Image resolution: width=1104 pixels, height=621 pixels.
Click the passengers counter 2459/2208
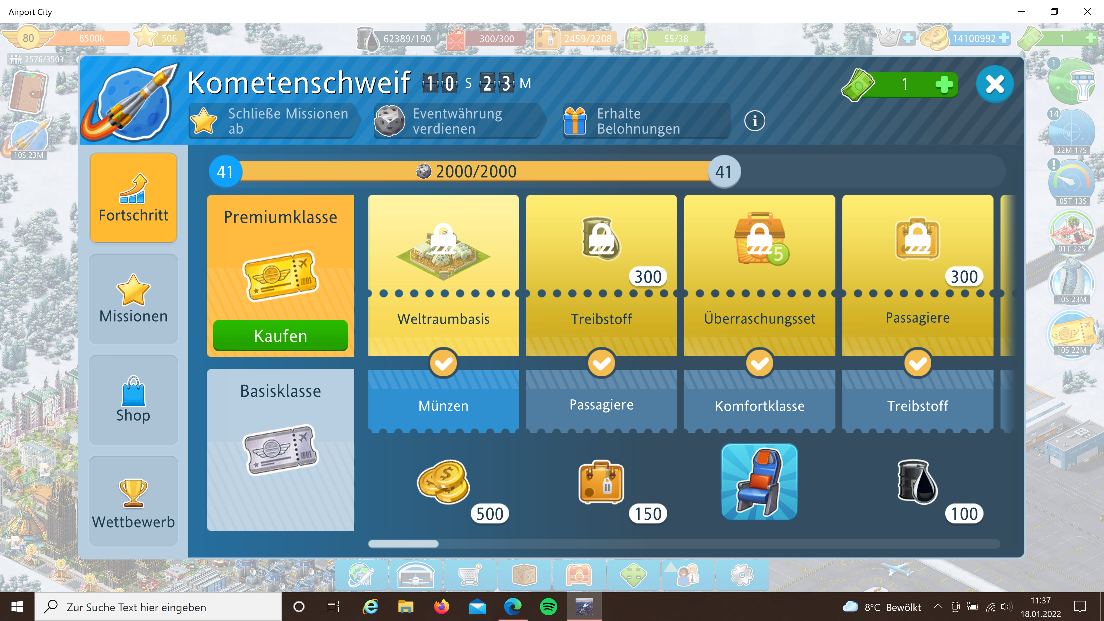click(x=576, y=39)
